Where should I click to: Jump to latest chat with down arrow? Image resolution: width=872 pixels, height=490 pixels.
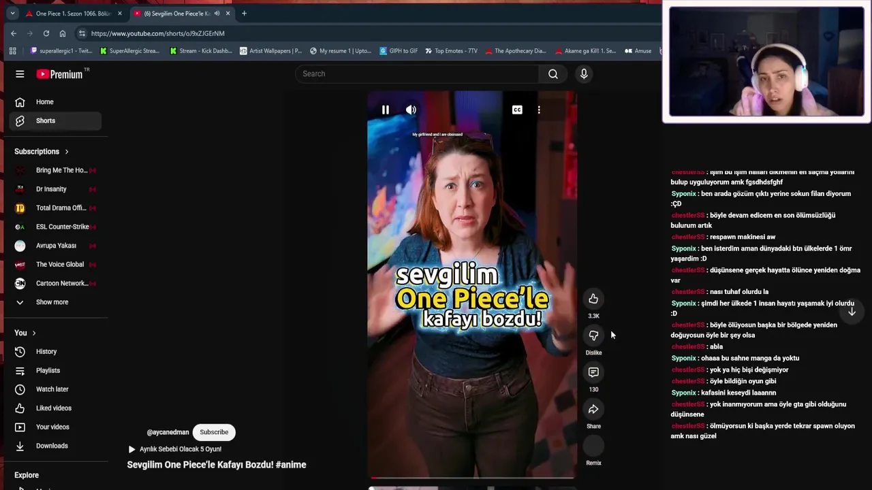[852, 312]
